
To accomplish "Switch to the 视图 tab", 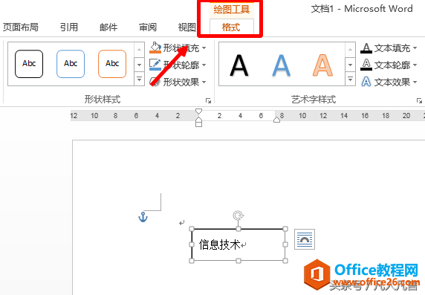I will point(187,27).
